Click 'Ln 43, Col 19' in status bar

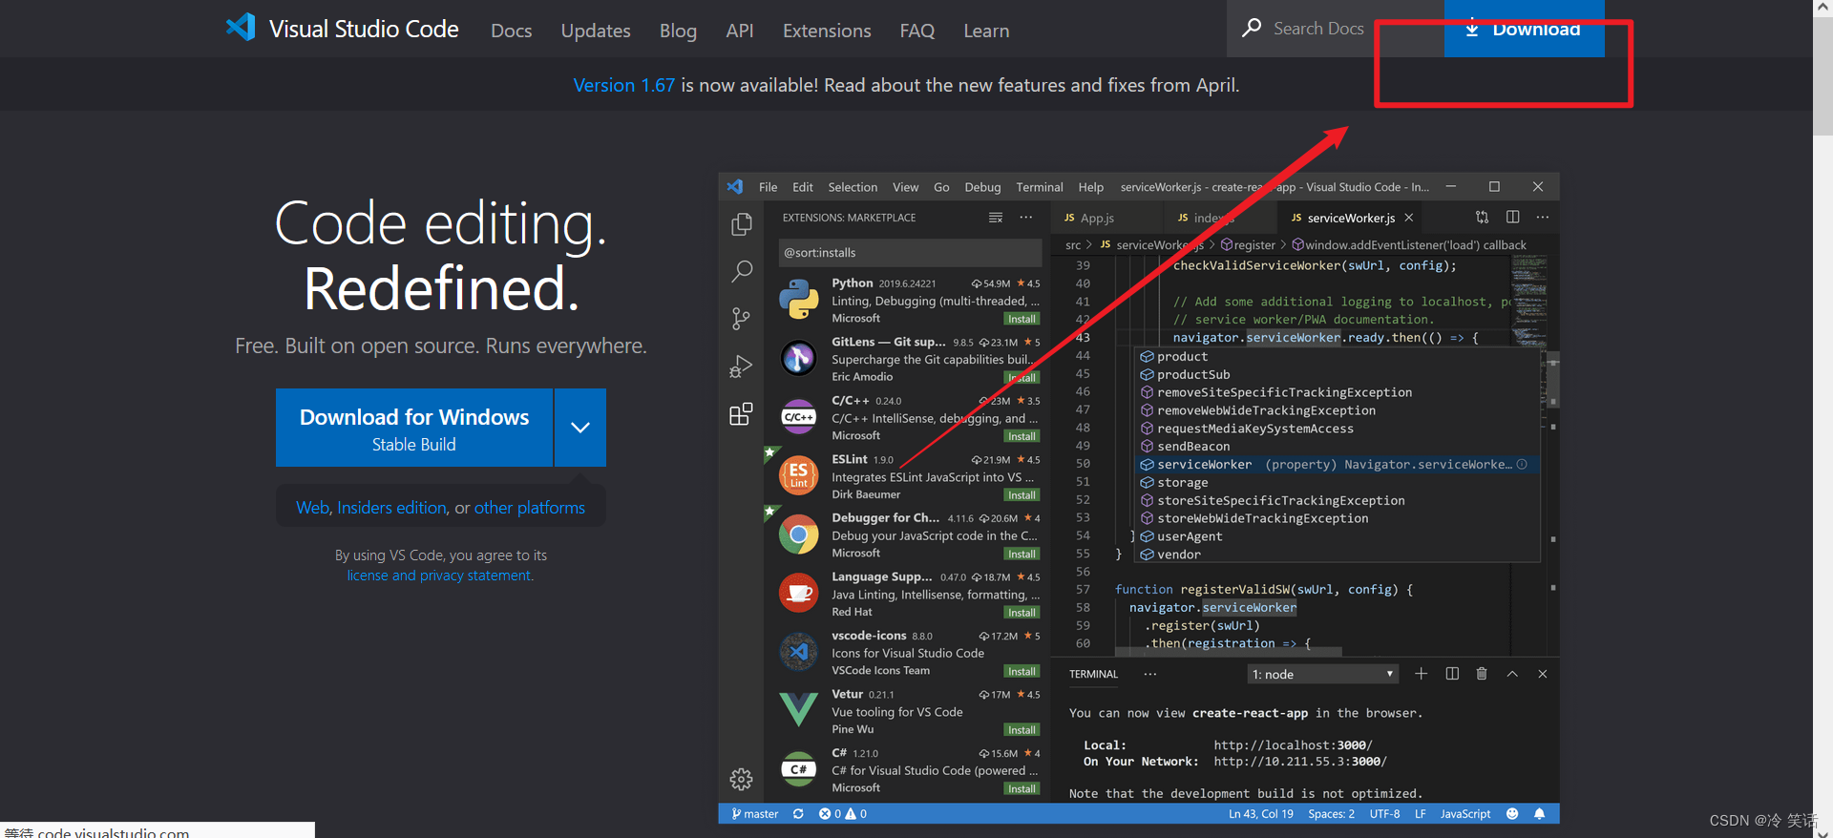1261,814
